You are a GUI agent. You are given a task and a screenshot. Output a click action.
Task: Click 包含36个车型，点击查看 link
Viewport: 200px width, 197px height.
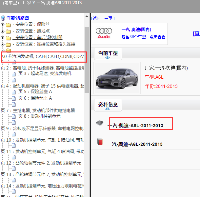(x=143, y=37)
